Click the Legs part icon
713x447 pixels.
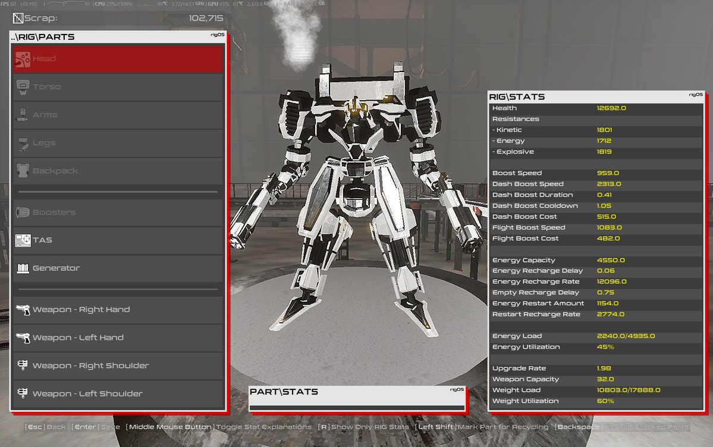point(23,143)
